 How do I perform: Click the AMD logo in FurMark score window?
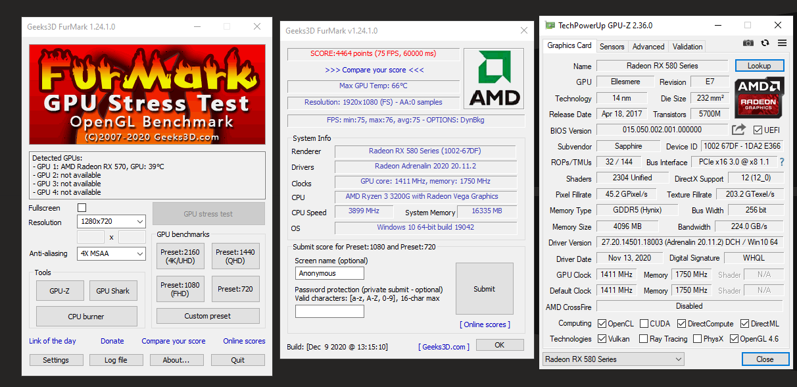click(x=493, y=78)
